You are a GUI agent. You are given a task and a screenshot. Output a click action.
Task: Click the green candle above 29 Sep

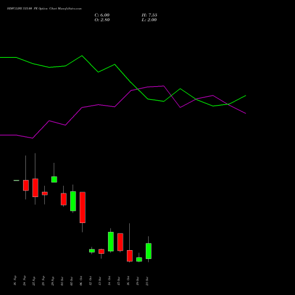point(54,179)
